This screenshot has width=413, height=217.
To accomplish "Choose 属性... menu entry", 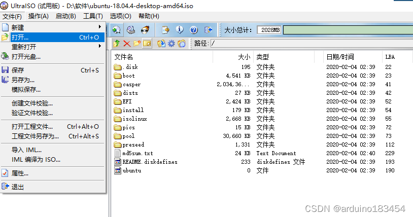I will click(53, 173).
